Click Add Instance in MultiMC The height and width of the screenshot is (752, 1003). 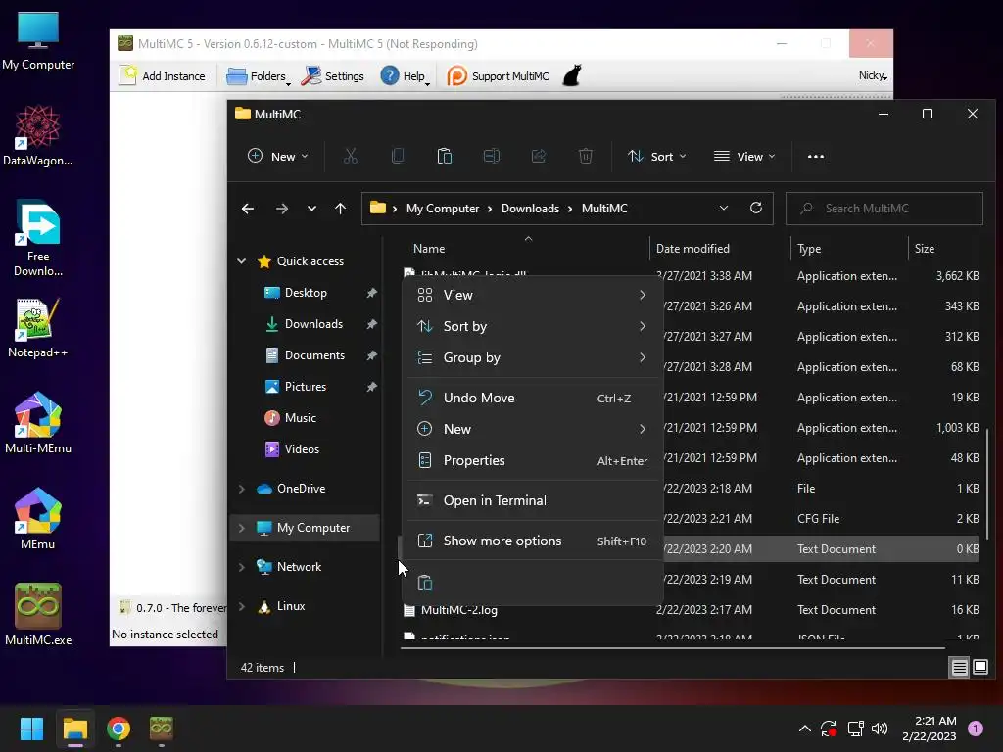pos(163,76)
